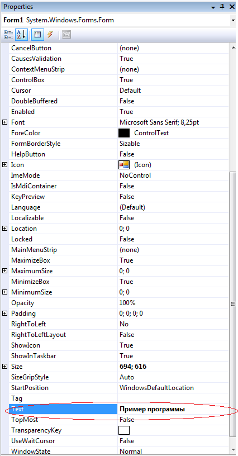238x456 pixels.
Task: Select the KeyPreview property
Action: point(28,197)
